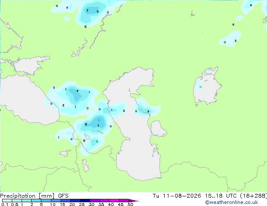Click the legend label '0.5'

point(15,204)
